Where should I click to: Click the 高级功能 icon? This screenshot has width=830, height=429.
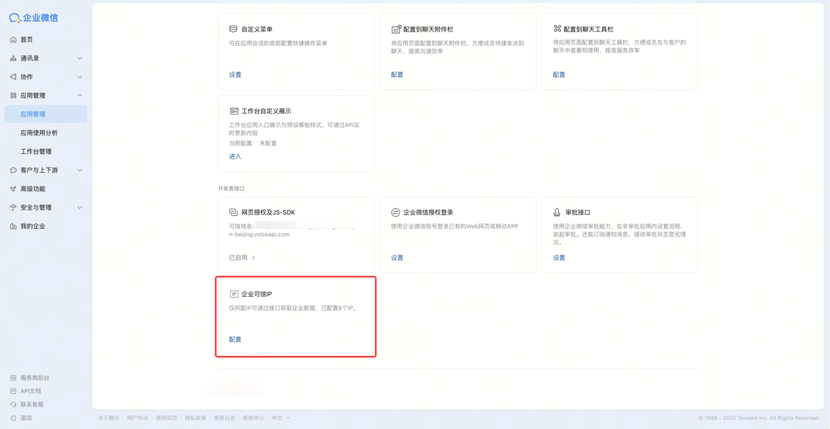[13, 189]
